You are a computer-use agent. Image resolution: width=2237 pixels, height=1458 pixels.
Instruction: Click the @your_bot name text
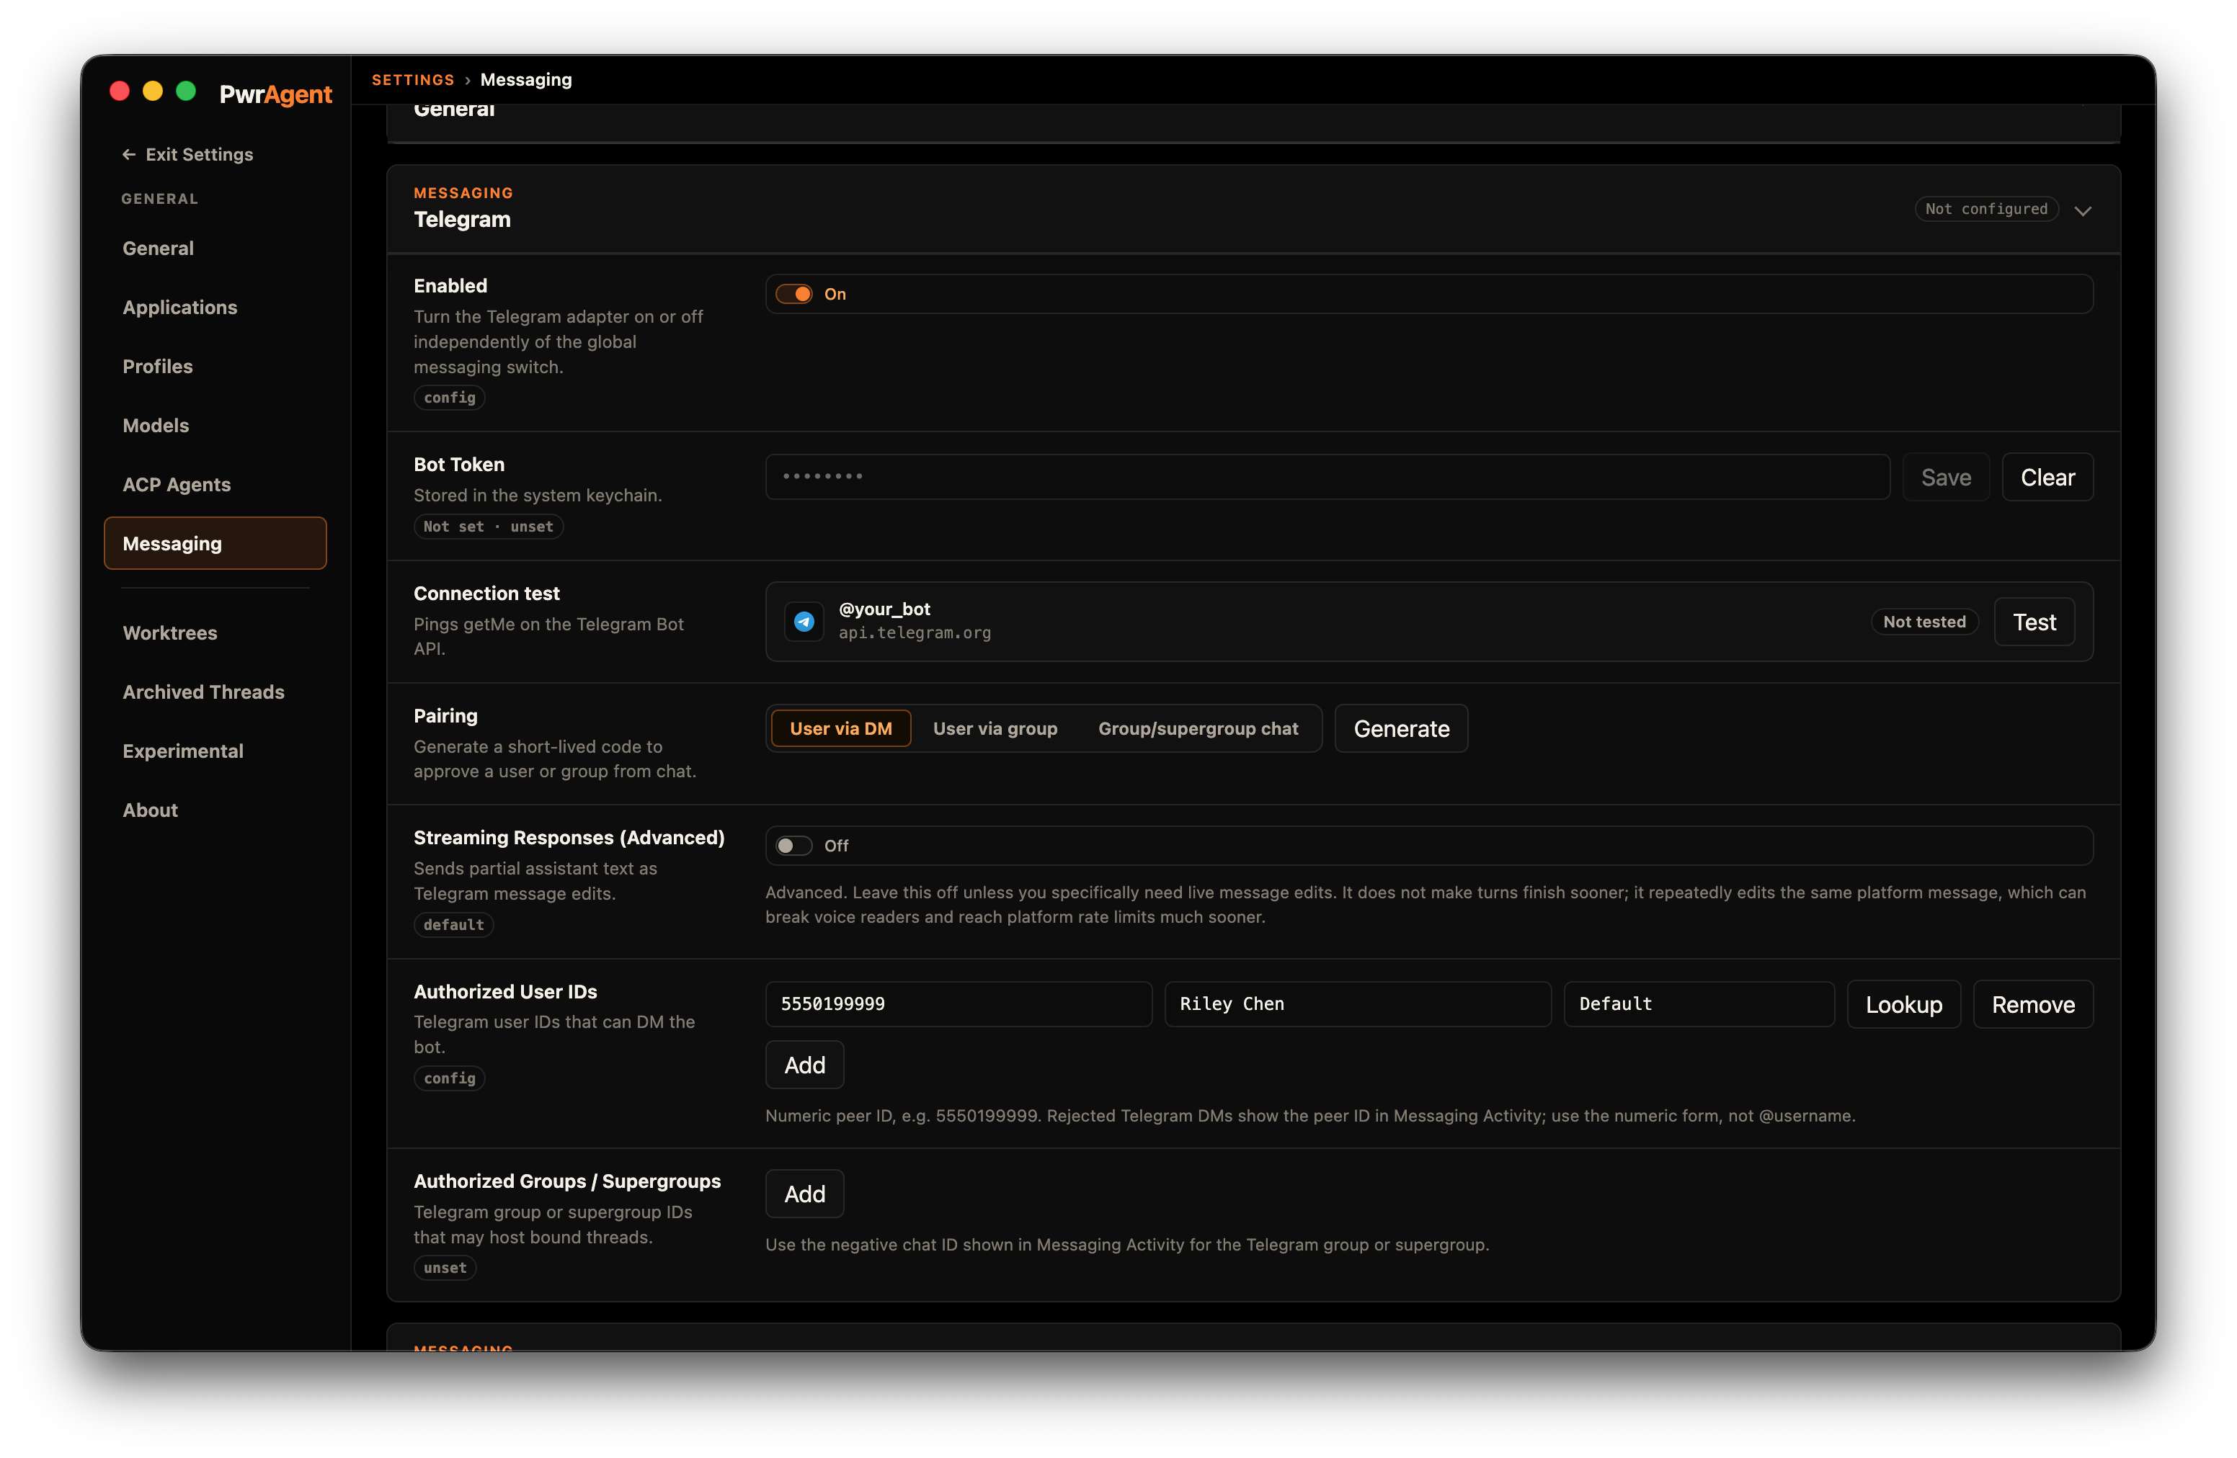[884, 609]
